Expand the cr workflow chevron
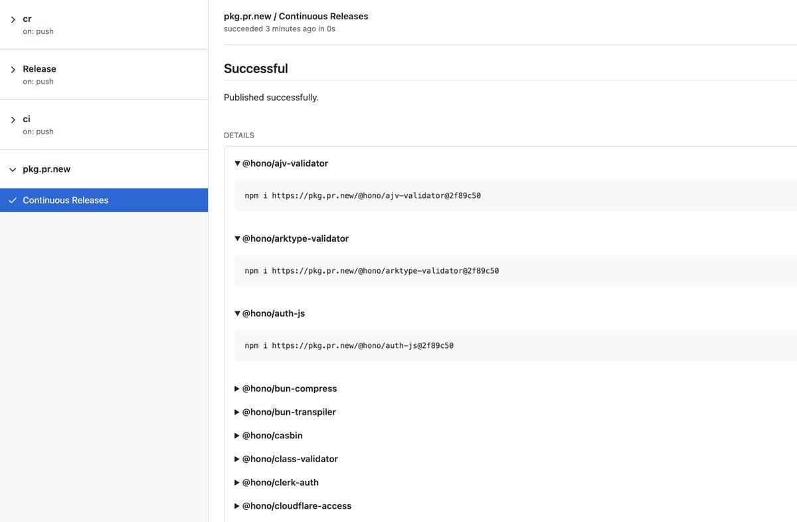797x522 pixels. 13,20
